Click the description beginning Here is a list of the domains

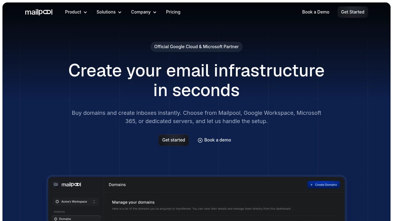click(x=201, y=209)
